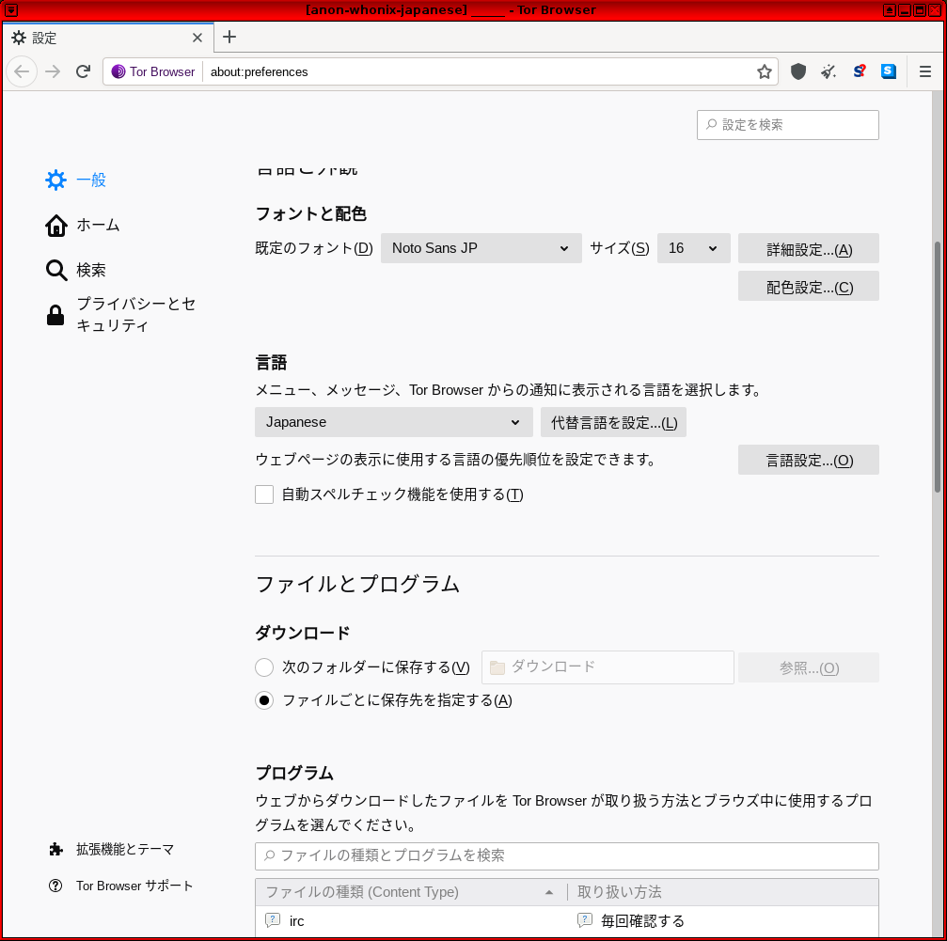
Task: Click the 配色設定 button
Action: pos(808,287)
